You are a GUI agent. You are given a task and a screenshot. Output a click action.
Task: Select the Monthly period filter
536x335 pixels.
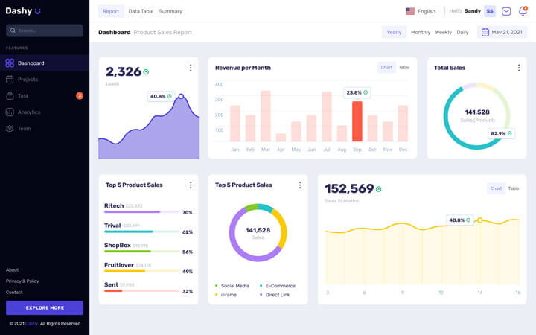pyautogui.click(x=421, y=32)
